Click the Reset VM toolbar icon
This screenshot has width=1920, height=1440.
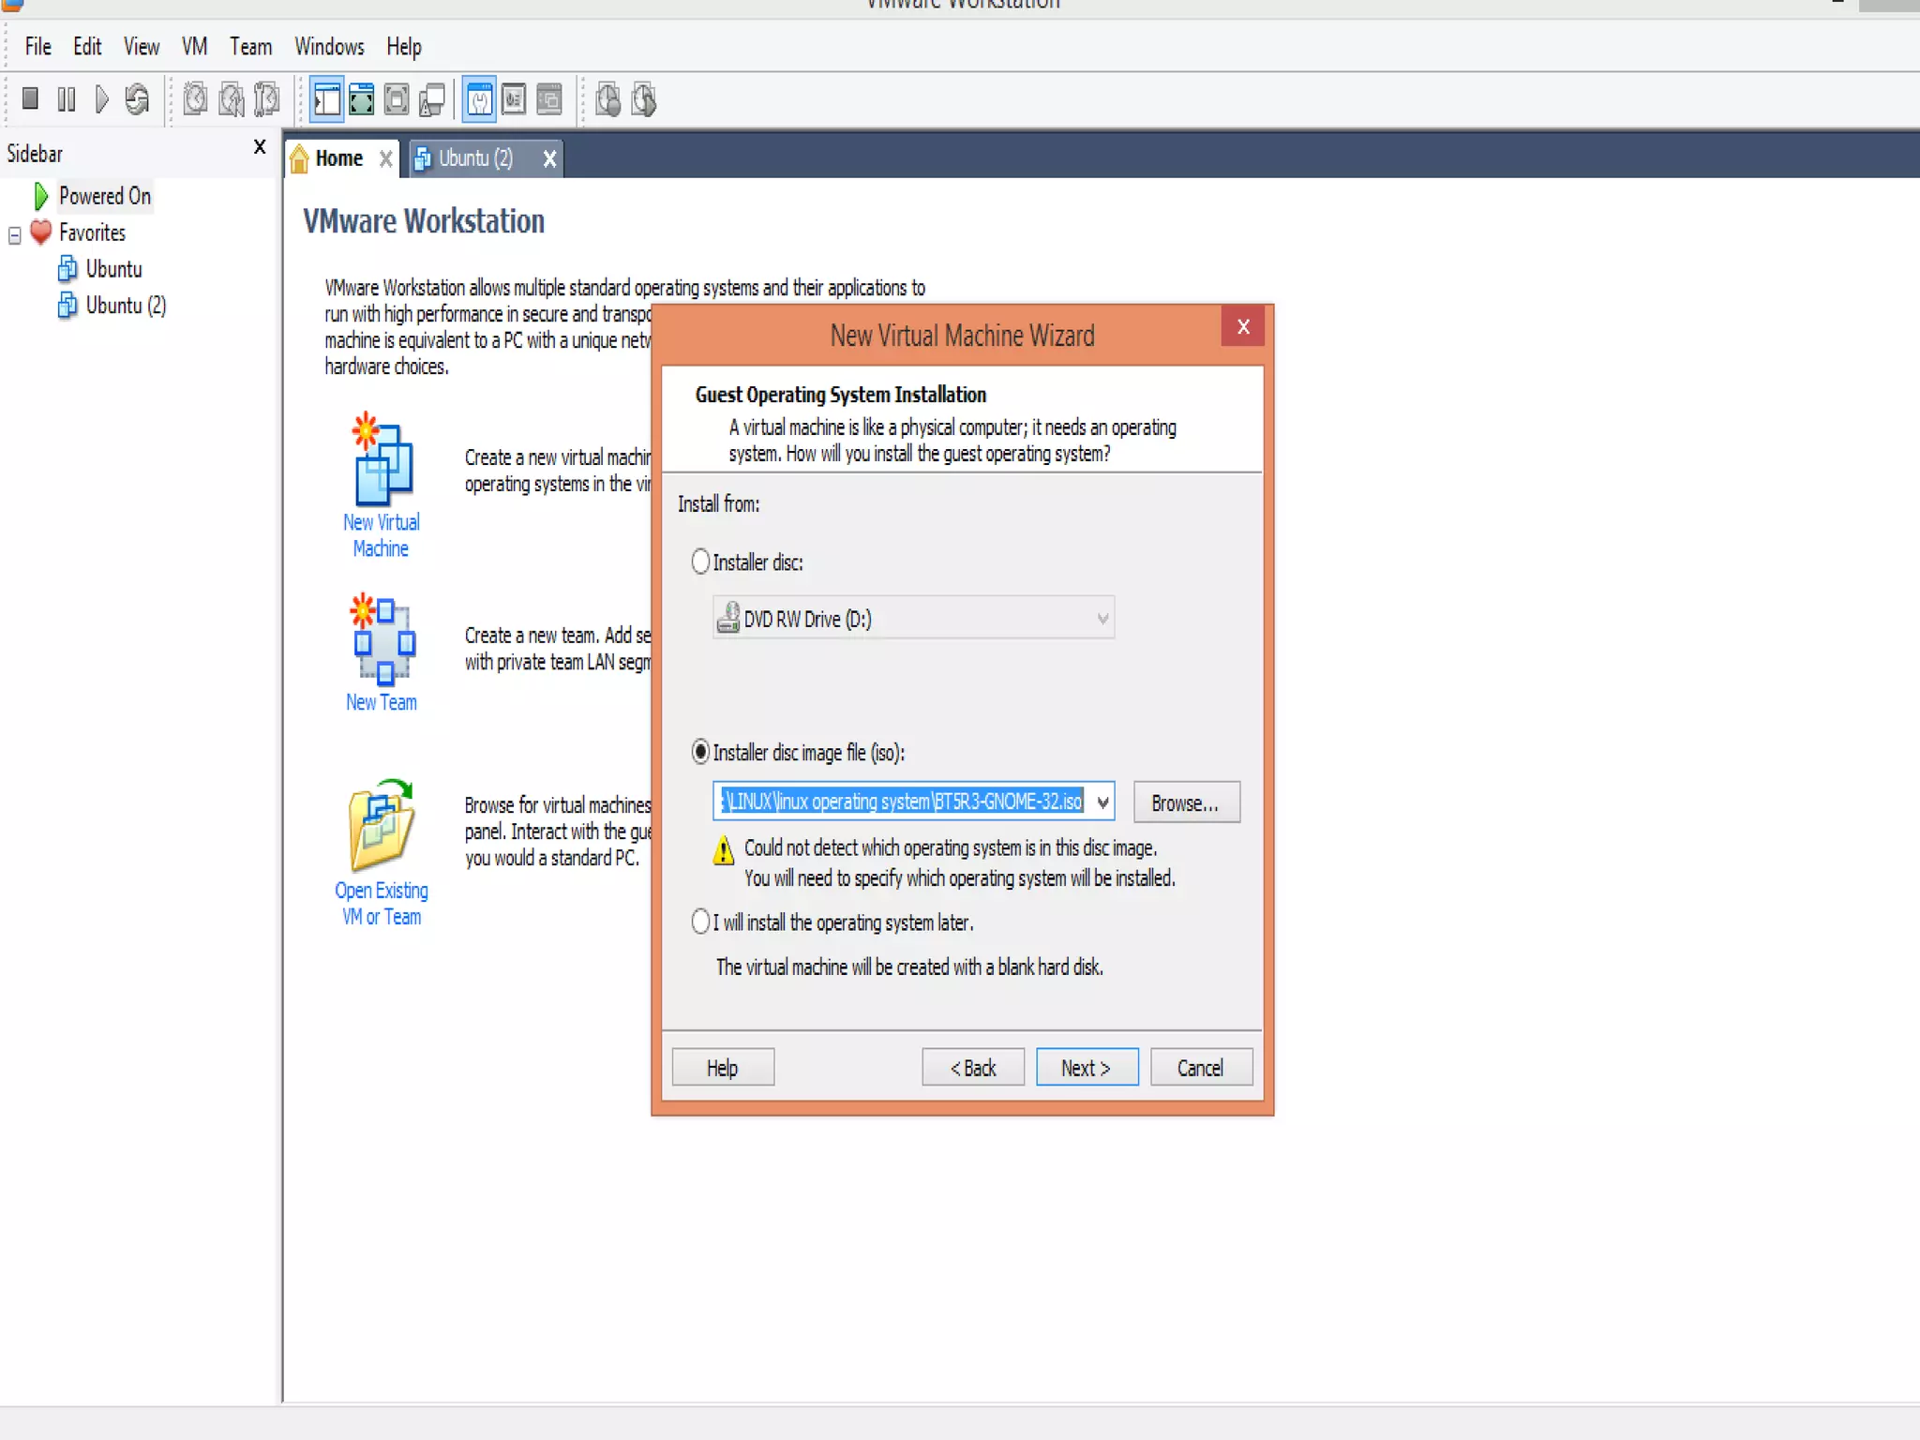[x=137, y=98]
